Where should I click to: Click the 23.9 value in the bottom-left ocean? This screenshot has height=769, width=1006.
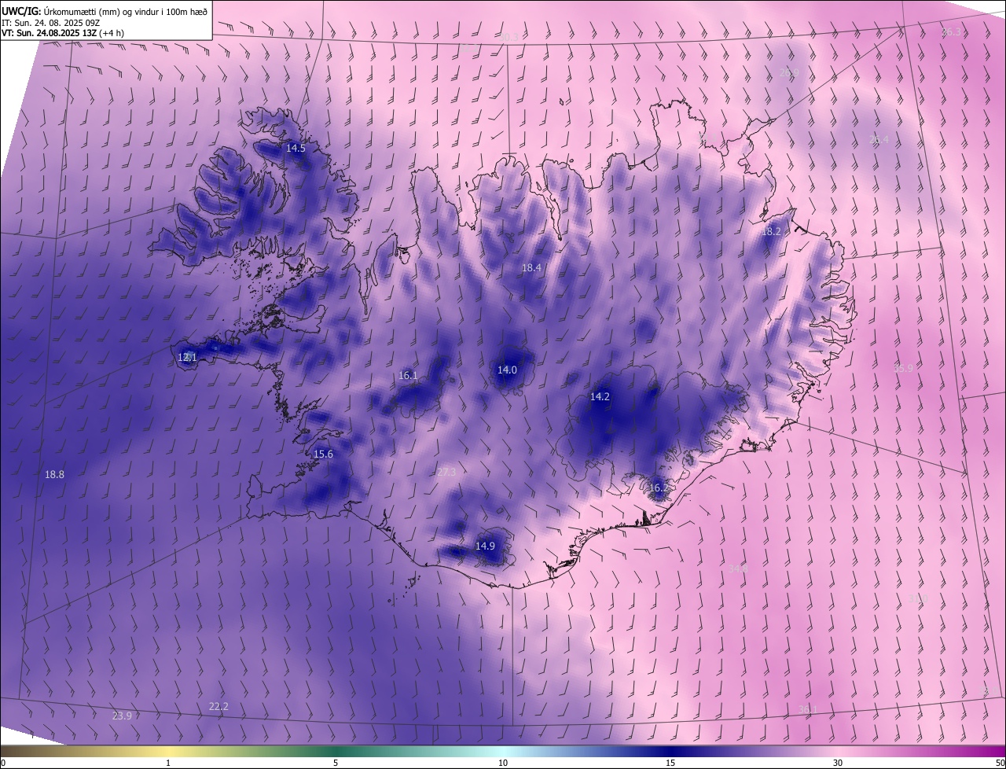click(x=122, y=716)
